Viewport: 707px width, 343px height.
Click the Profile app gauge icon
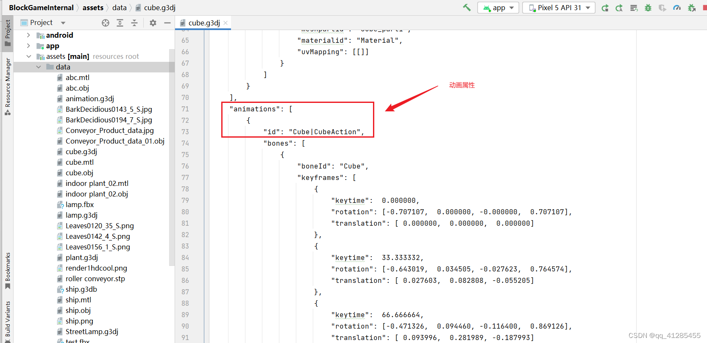[677, 8]
